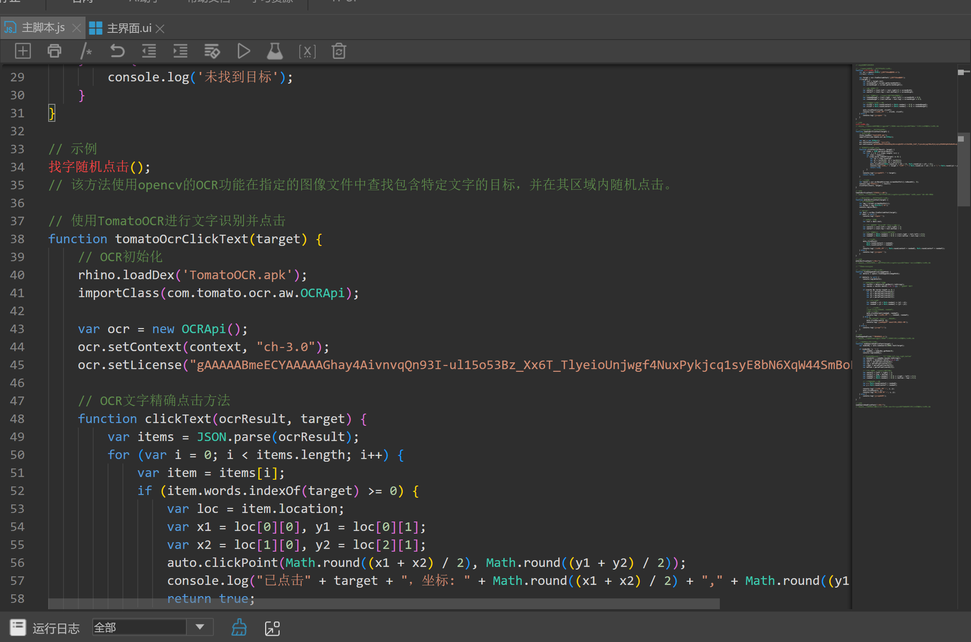Click the function name tomatoOcrClickText
Screen dimensions: 971x642
point(181,239)
